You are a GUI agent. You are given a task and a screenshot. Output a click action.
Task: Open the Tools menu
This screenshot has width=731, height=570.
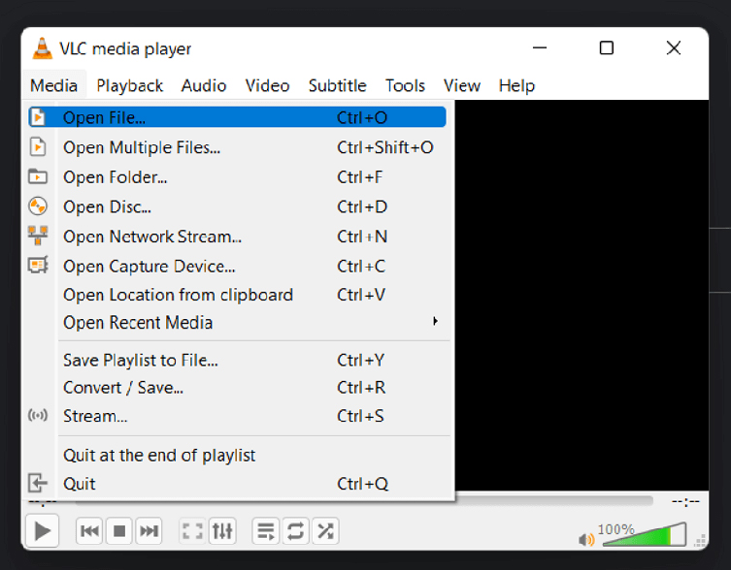(405, 85)
